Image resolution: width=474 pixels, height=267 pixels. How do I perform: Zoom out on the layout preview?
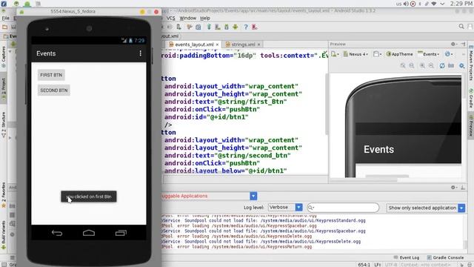[x=431, y=66]
